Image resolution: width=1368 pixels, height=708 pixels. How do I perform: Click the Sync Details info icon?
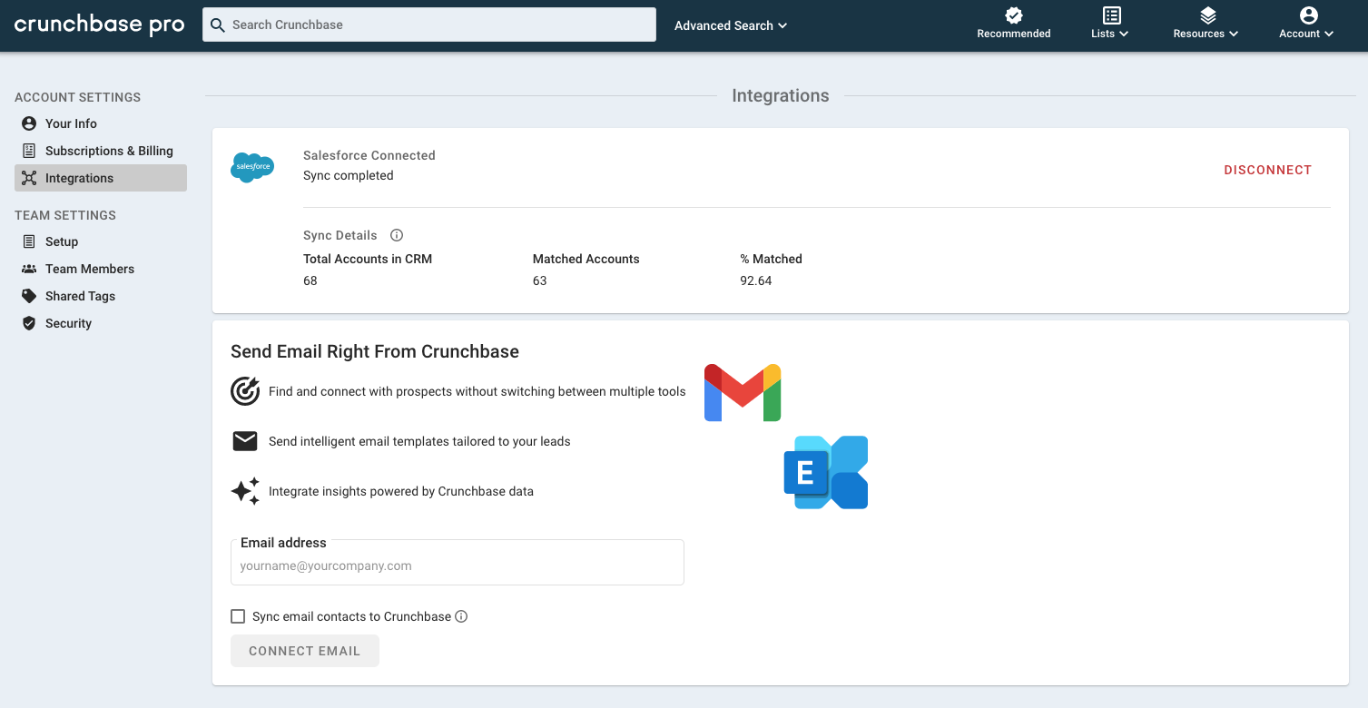[x=397, y=235]
